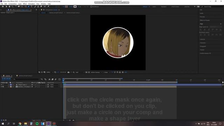Image resolution: width=224 pixels, height=126 pixels.
Task: Open the Align panel menu icon
Action: point(221,24)
